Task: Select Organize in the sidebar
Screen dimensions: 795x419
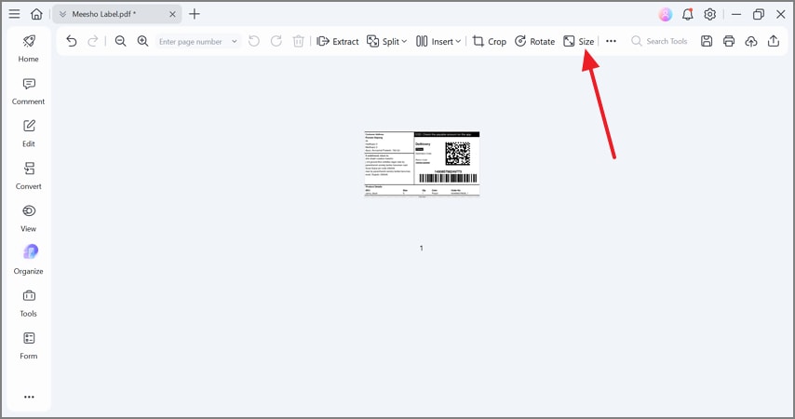Action: [28, 261]
